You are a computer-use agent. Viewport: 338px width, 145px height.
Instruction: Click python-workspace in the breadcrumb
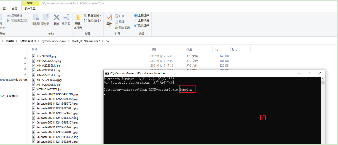(54, 41)
